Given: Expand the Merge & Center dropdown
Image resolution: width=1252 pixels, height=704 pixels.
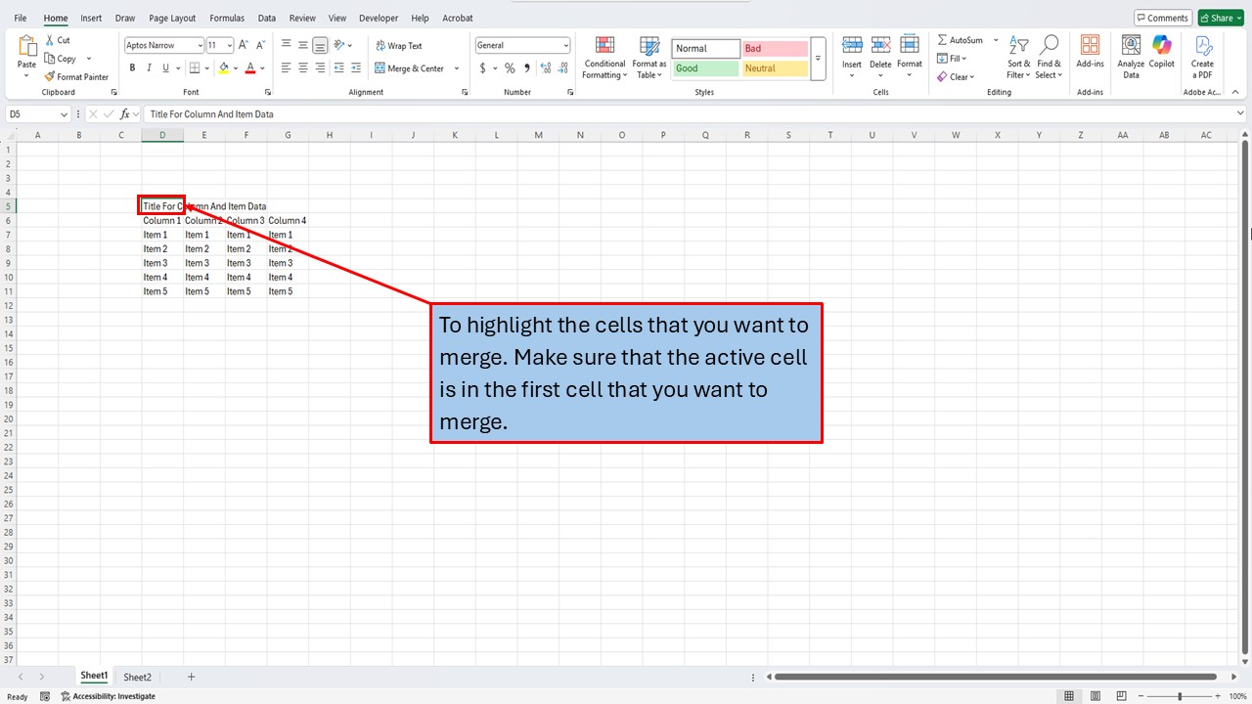Looking at the screenshot, I should pyautogui.click(x=456, y=67).
